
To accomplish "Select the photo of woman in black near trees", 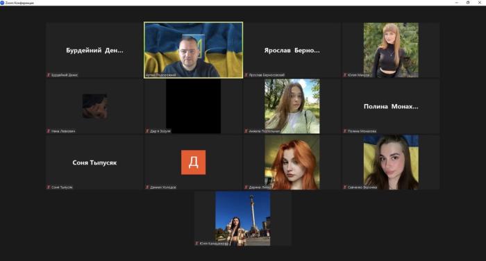I will [x=391, y=50].
